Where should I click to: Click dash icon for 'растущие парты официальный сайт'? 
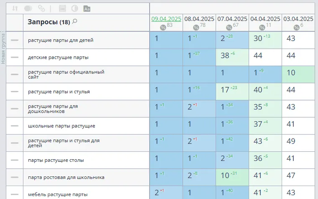[15, 74]
